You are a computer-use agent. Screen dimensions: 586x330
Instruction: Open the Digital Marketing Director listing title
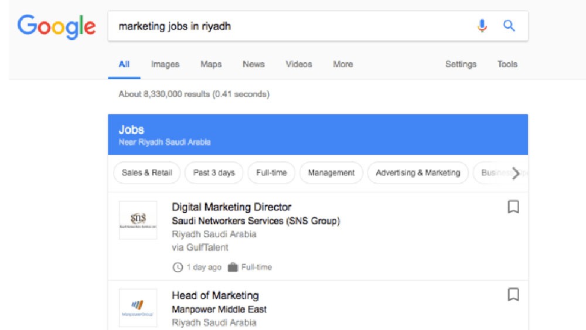pos(231,207)
